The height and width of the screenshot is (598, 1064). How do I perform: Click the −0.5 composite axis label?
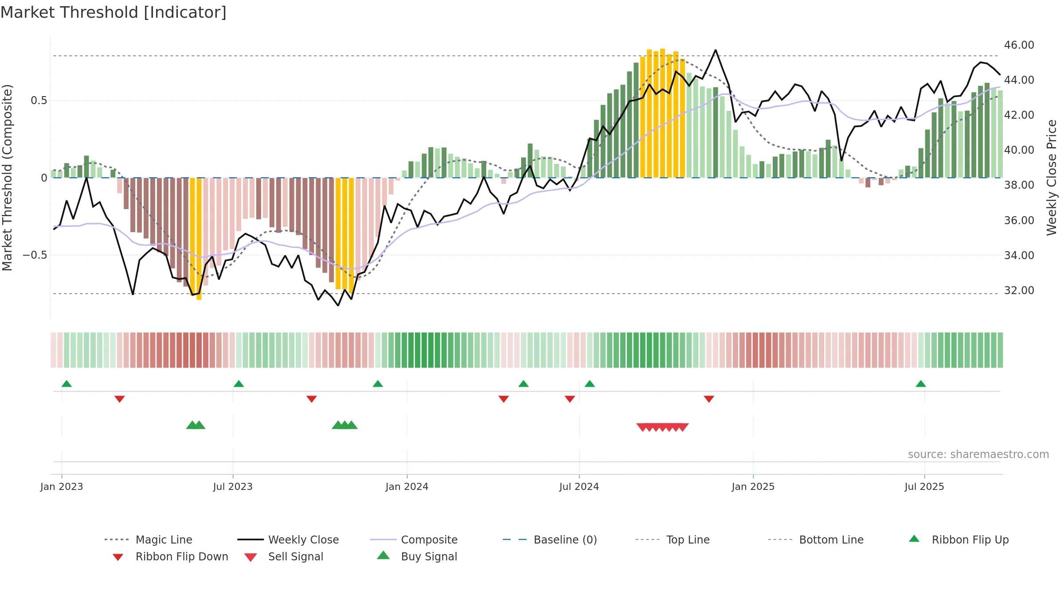point(35,255)
